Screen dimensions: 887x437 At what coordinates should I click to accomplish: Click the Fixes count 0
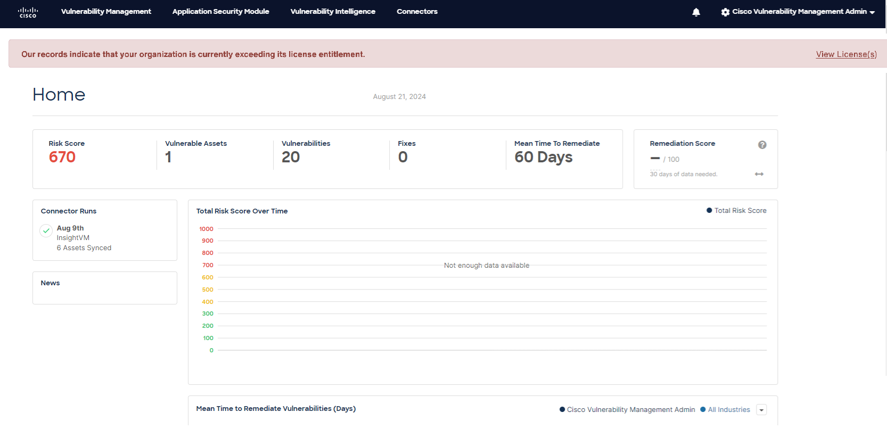pyautogui.click(x=403, y=157)
